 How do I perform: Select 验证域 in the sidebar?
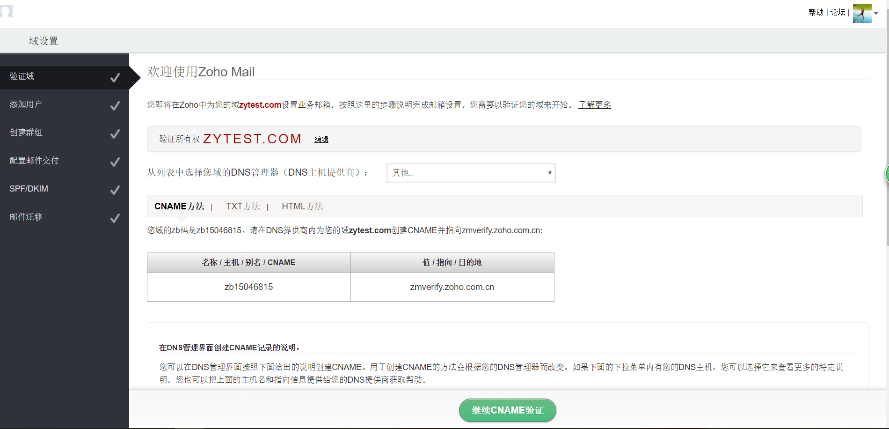tap(65, 77)
